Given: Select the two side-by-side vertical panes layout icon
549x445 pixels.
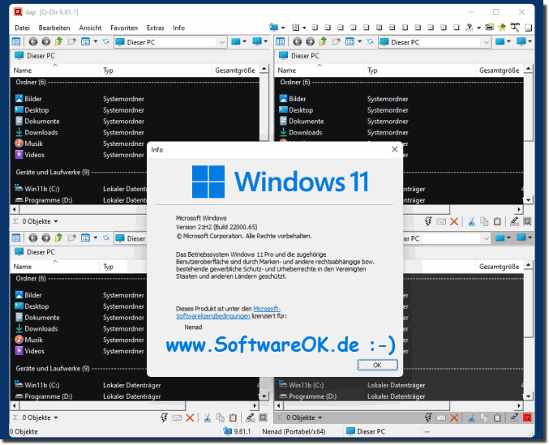Looking at the screenshot, I should 354,28.
